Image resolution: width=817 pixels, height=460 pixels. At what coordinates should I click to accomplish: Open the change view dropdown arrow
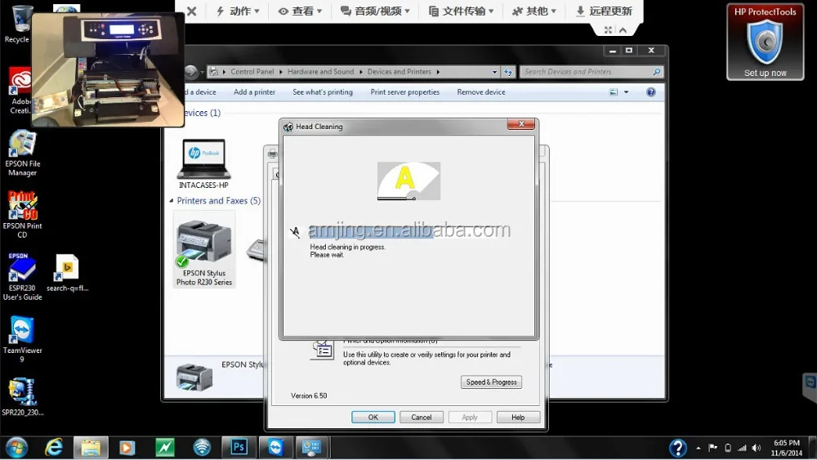tap(627, 92)
